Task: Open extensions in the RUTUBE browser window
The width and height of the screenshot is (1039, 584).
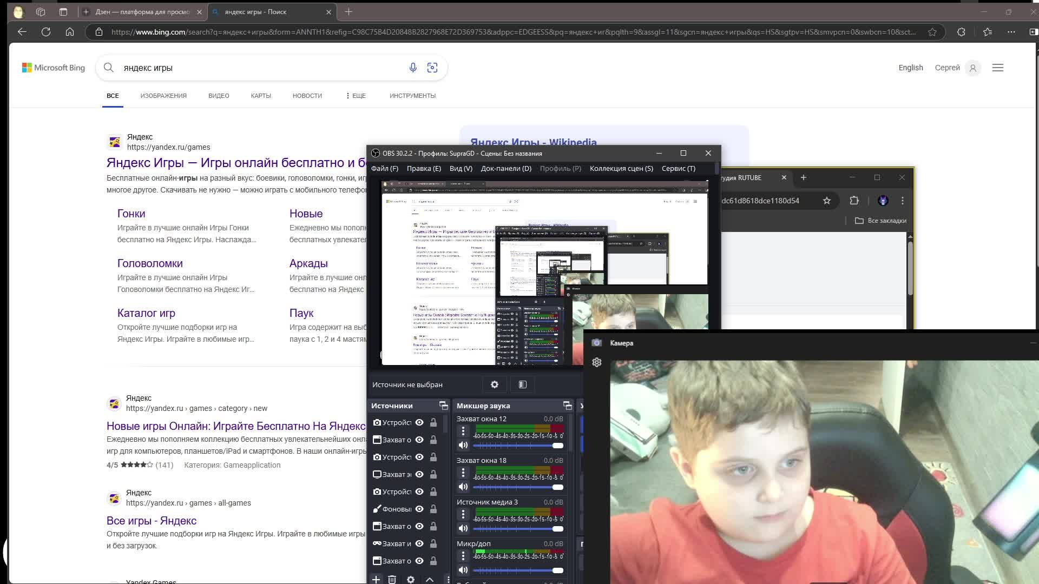Action: (854, 201)
